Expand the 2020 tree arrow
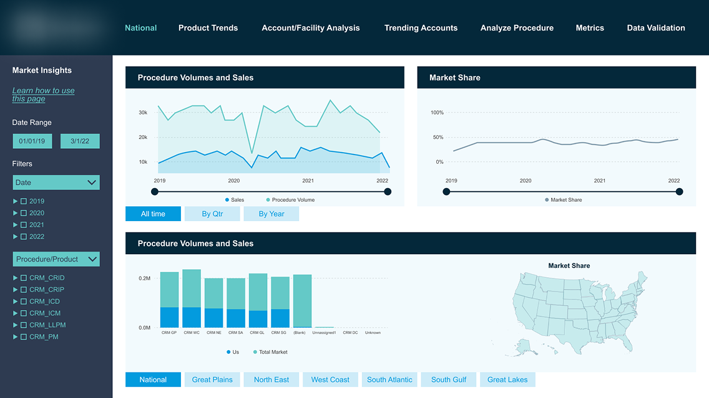The height and width of the screenshot is (398, 709). pos(16,213)
